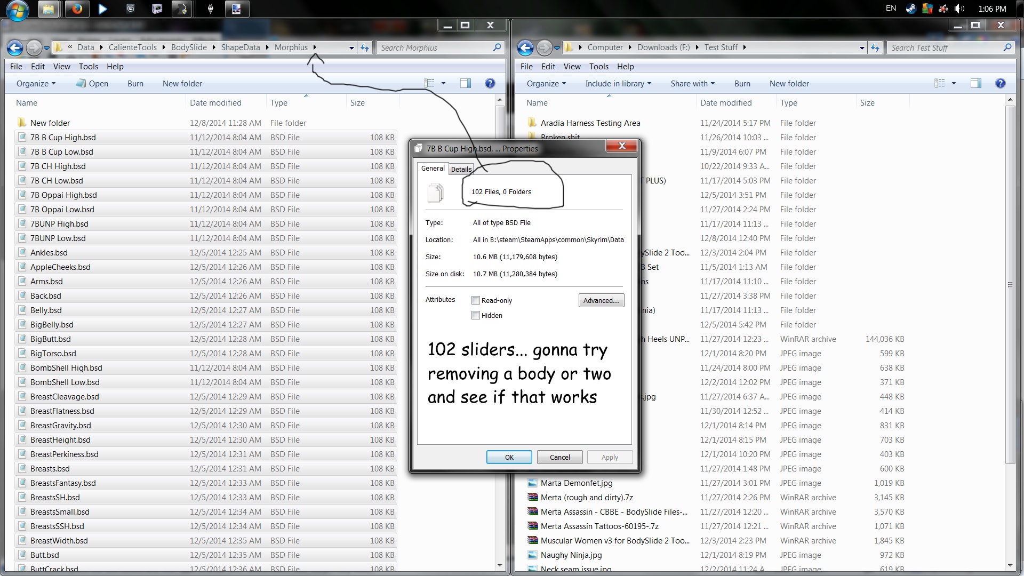The width and height of the screenshot is (1024, 576).
Task: Click refresh icon beside Test Stuff address bar
Action: [875, 48]
